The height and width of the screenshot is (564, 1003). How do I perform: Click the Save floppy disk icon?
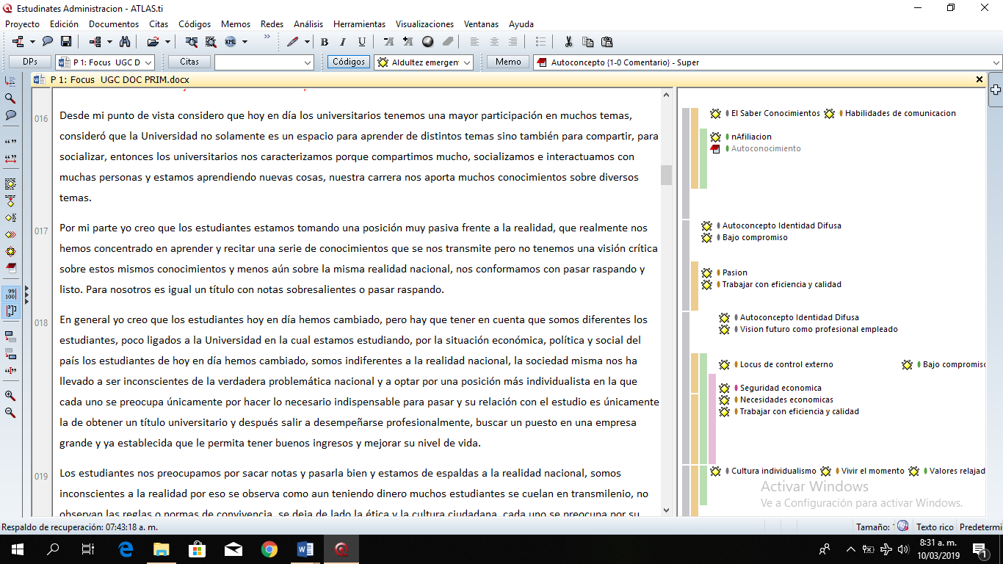coord(66,42)
